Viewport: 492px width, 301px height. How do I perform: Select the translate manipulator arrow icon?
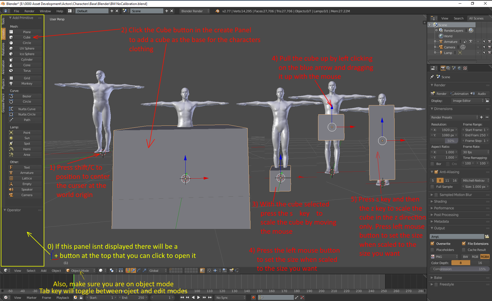(x=133, y=270)
